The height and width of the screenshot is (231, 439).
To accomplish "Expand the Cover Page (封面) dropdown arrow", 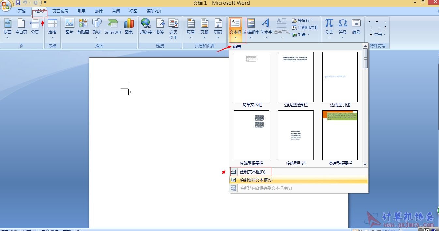I will 7,38.
